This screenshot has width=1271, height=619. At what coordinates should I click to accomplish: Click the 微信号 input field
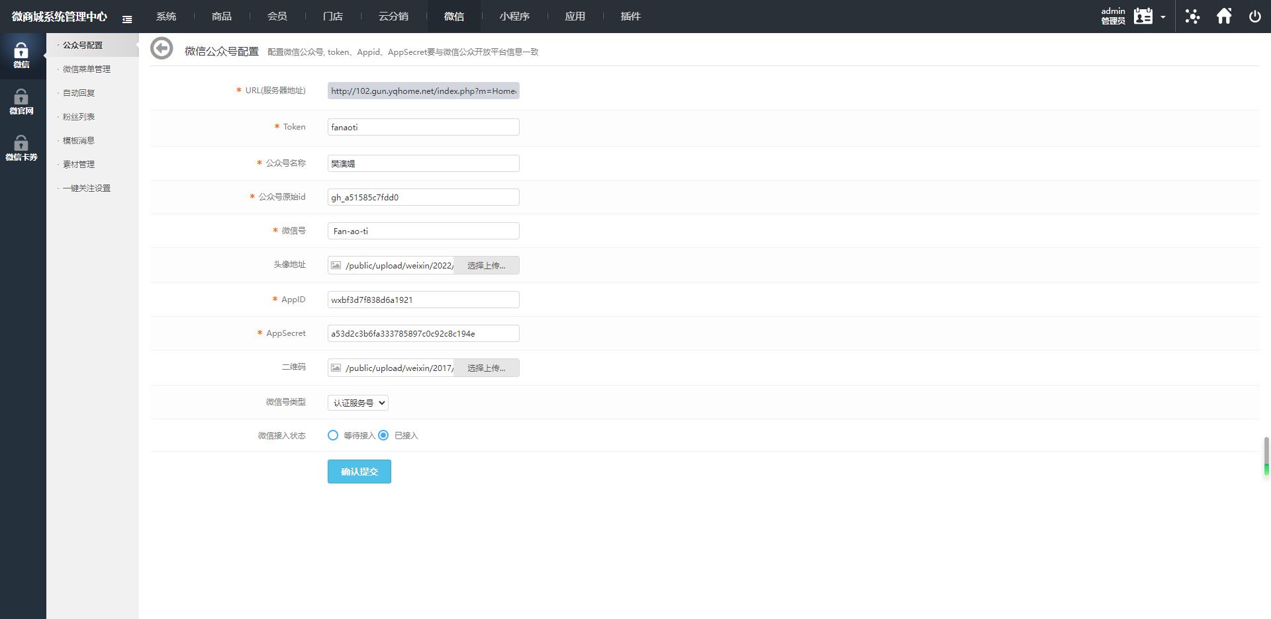pyautogui.click(x=424, y=231)
